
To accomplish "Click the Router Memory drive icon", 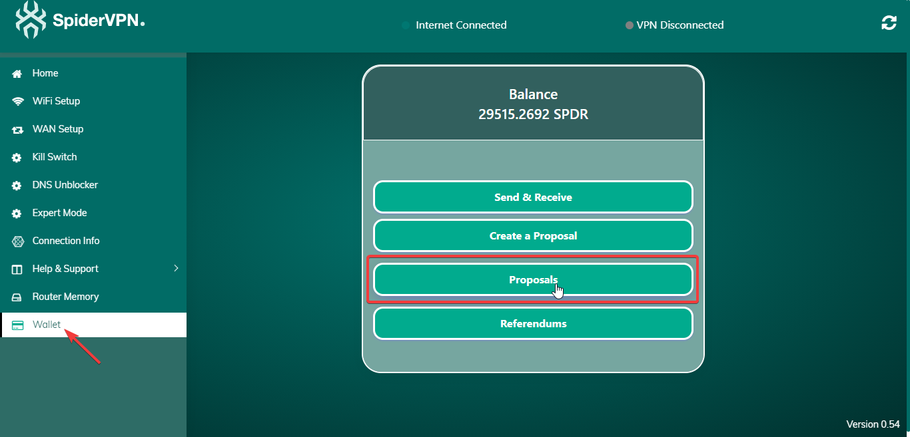I will tap(18, 297).
